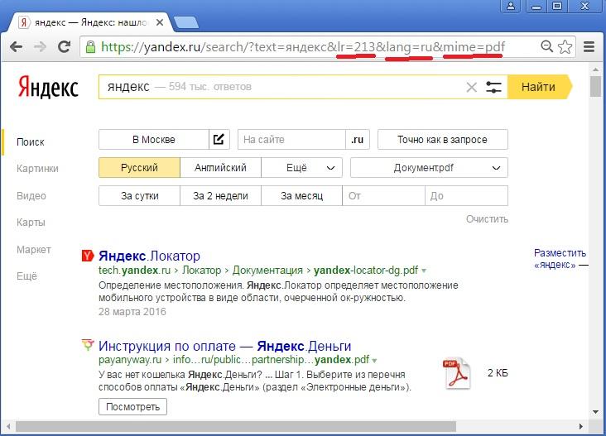
Task: Go back with the browser back arrow
Action: [17, 46]
